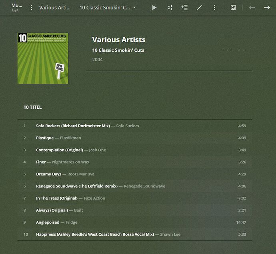276x254 pixels.
Task: Open artist Plastikman
Action: tap(70, 138)
